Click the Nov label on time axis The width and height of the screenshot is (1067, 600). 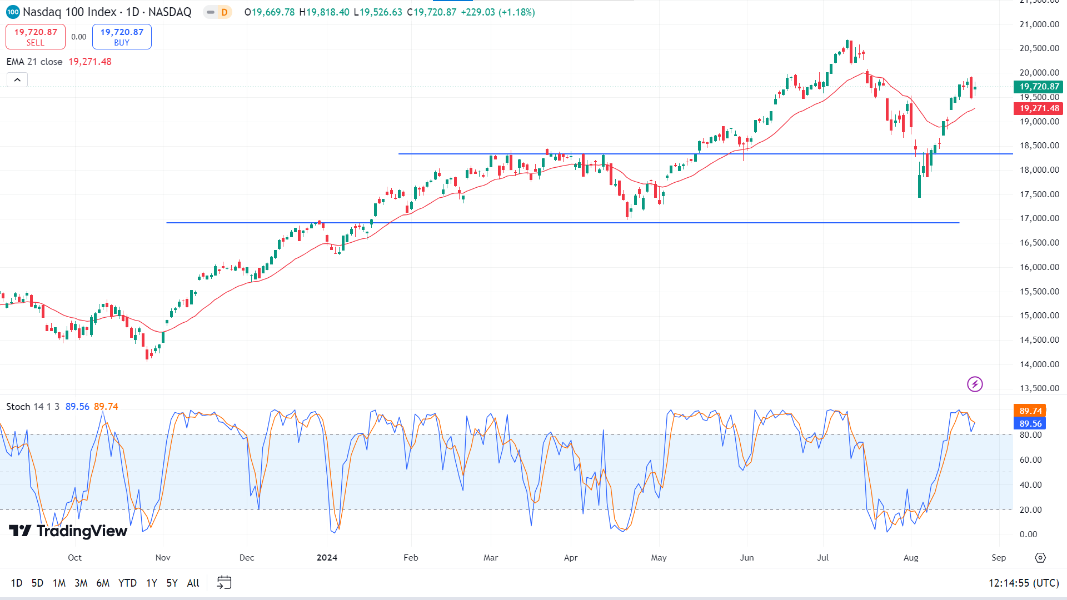163,557
